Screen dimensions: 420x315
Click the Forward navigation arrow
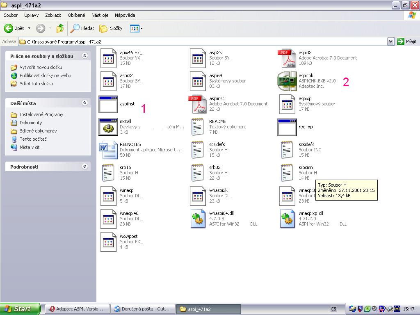tap(41, 28)
